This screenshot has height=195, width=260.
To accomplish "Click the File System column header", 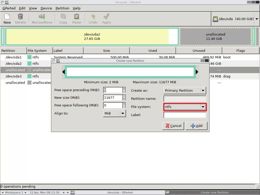I will (x=40, y=51).
